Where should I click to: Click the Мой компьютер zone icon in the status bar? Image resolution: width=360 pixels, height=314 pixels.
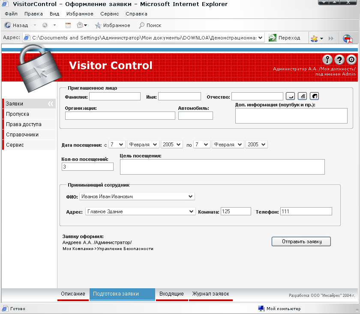(x=261, y=308)
